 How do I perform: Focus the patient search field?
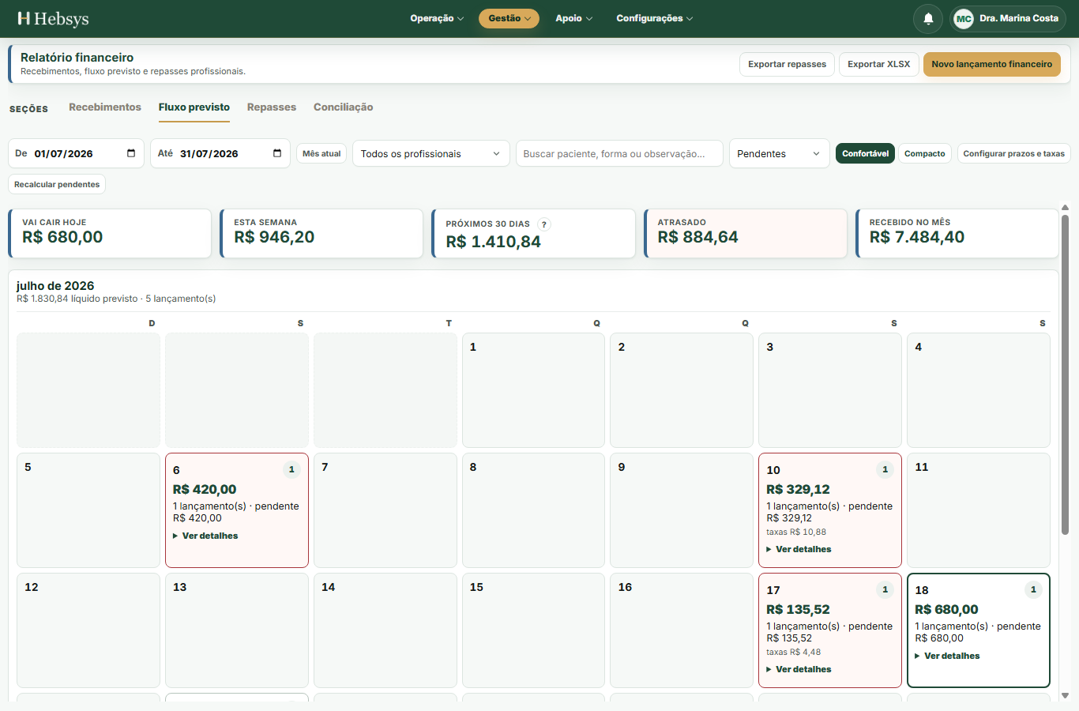click(619, 153)
